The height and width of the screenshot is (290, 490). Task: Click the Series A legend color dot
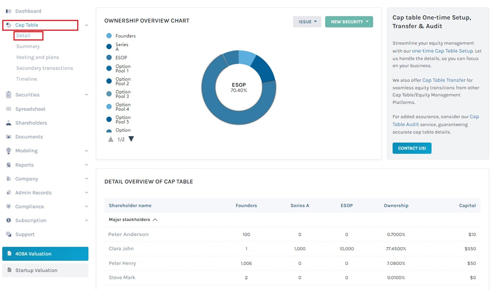coord(109,46)
